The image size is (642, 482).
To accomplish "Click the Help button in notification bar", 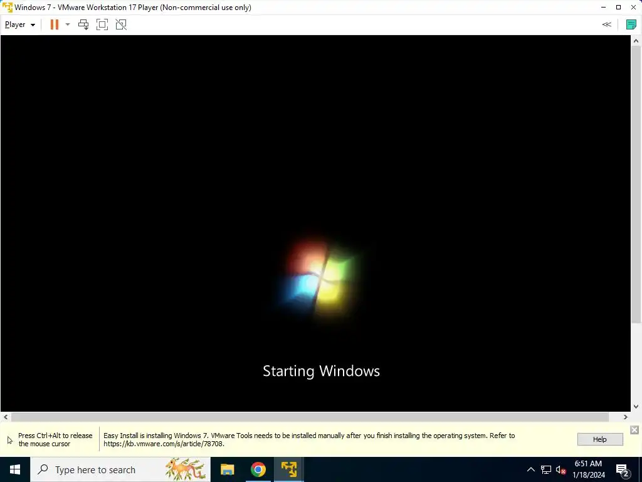I will click(x=600, y=439).
